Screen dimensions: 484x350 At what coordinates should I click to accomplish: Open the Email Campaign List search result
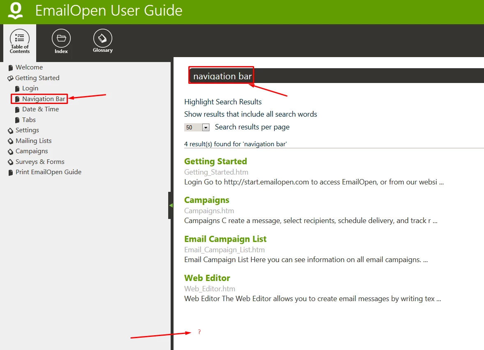click(x=225, y=239)
